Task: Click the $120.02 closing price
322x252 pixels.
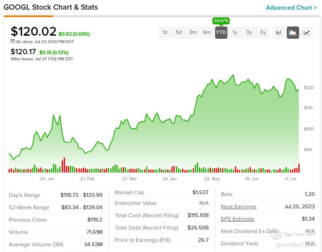Action: tap(33, 31)
